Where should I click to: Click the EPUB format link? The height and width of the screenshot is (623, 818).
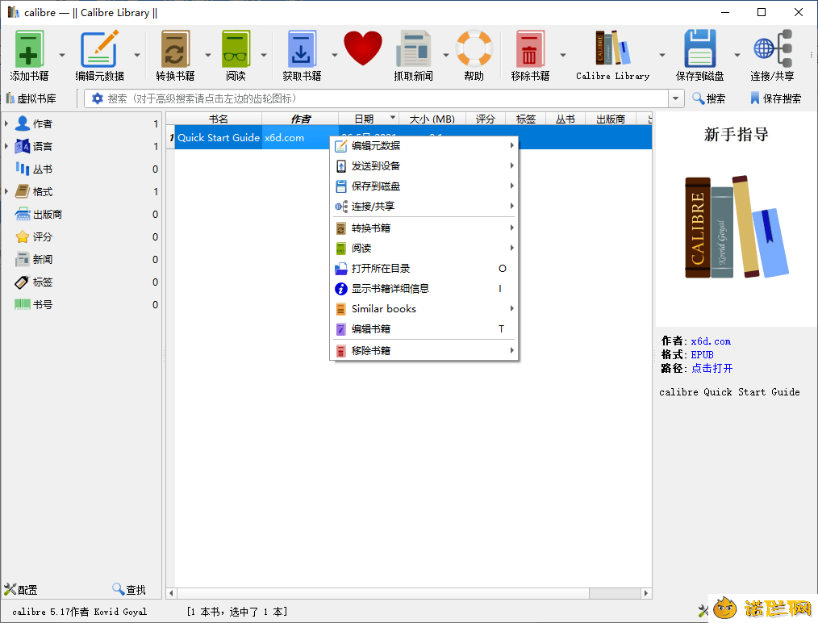pos(702,355)
